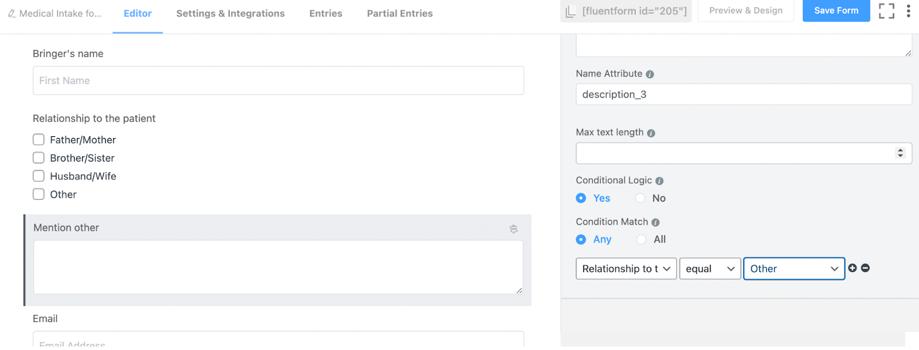Click the shortcode copy icon

pyautogui.click(x=570, y=11)
